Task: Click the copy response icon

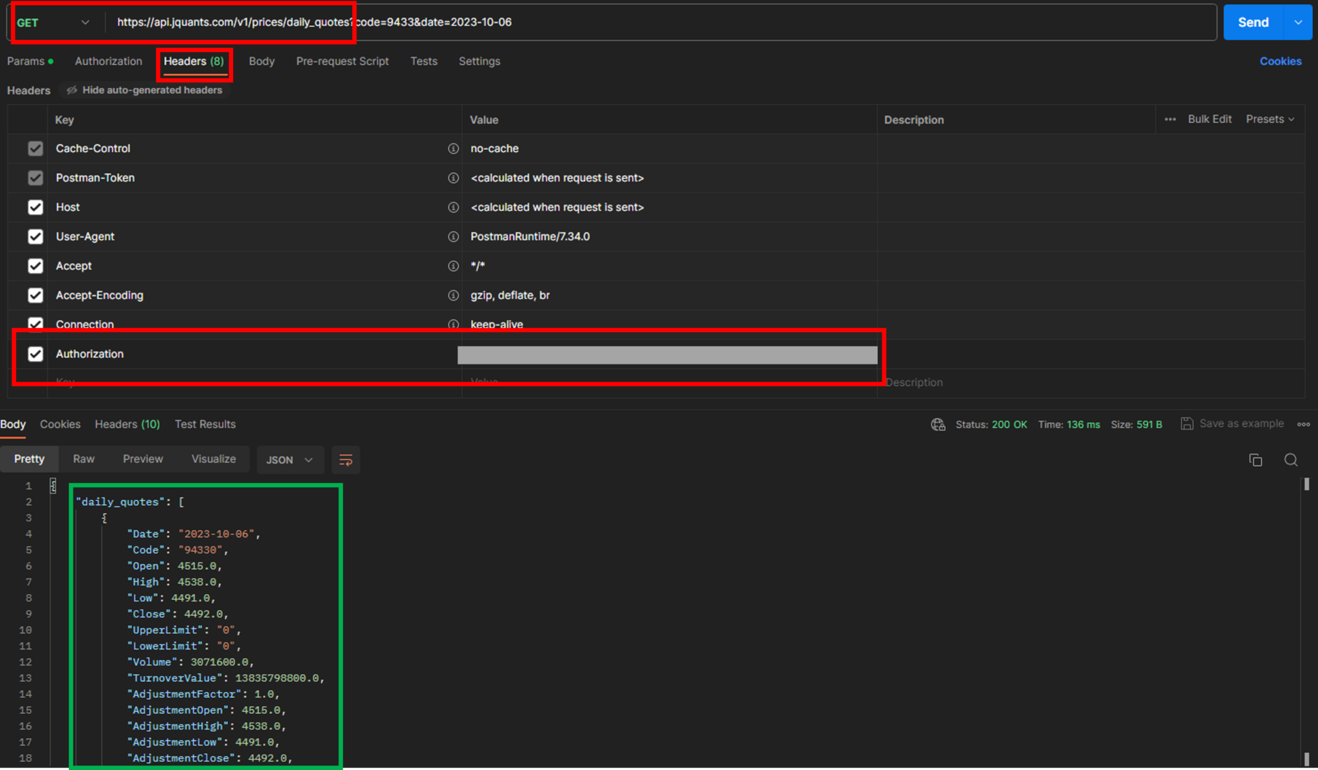Action: click(1255, 460)
